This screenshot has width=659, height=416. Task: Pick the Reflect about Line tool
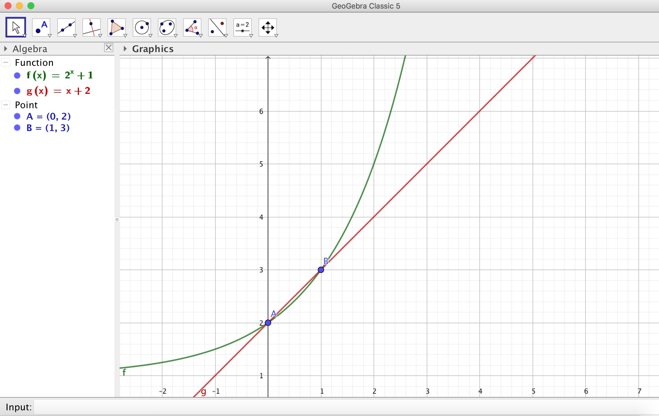tap(217, 27)
